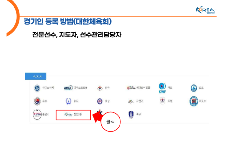This screenshot has width=234, height=165.
Task: Click the wushu (우슈) federation logo
Action: 37,101
